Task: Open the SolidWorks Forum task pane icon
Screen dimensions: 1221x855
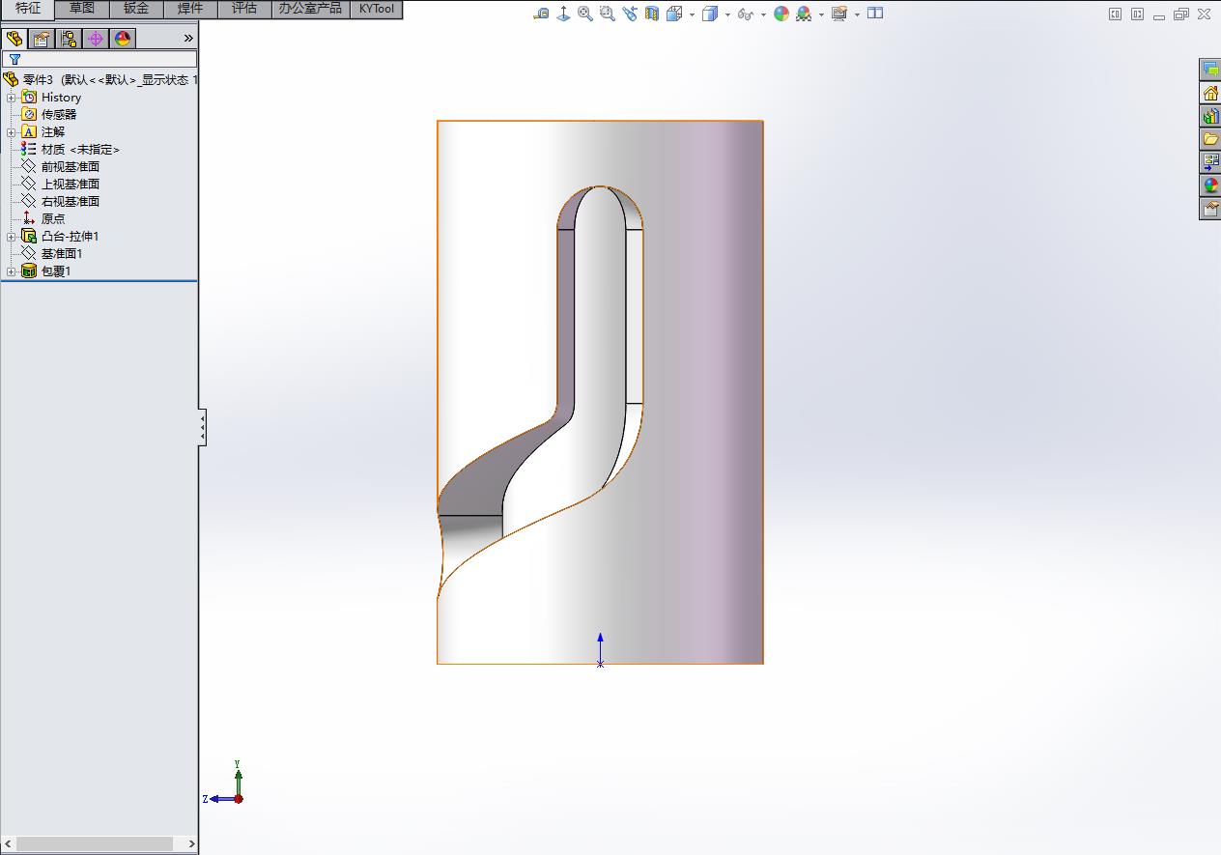Action: click(1210, 70)
